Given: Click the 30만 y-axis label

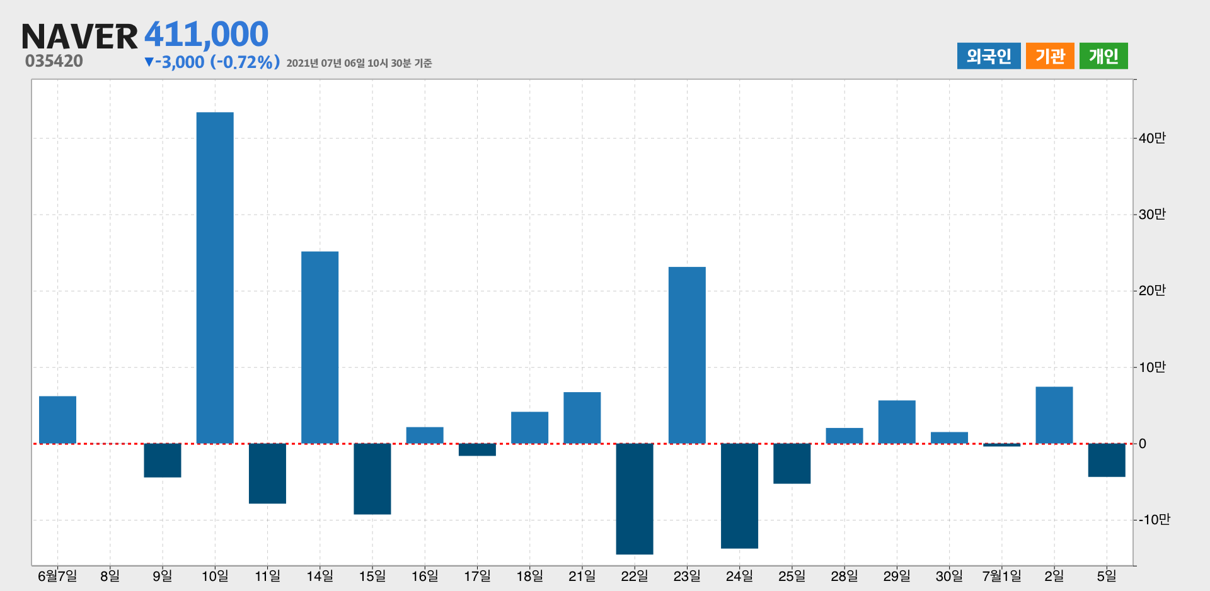Looking at the screenshot, I should coord(1152,214).
